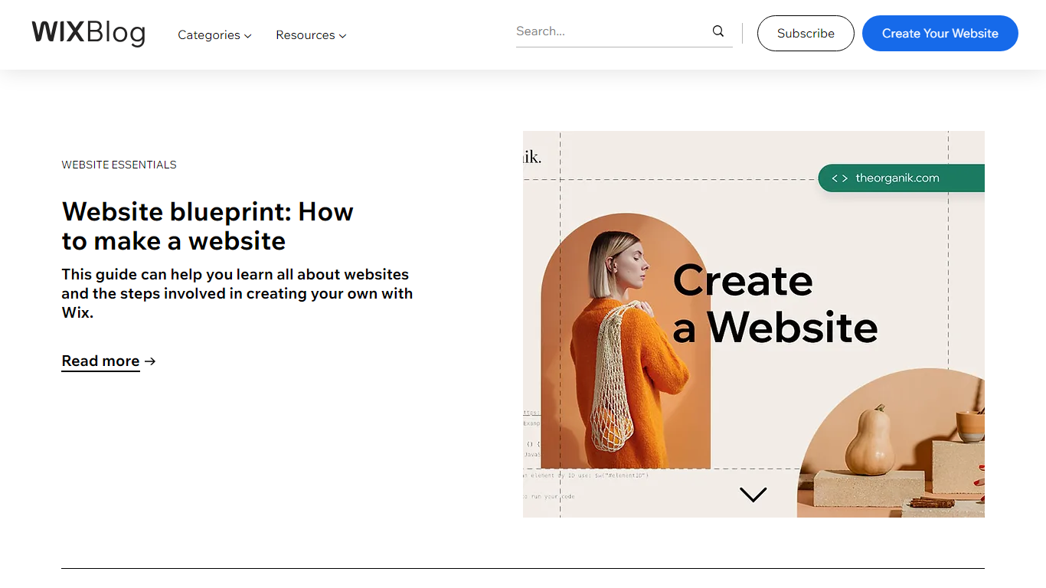Image resolution: width=1046 pixels, height=588 pixels.
Task: Click the down chevron on the hero image
Action: pyautogui.click(x=753, y=495)
